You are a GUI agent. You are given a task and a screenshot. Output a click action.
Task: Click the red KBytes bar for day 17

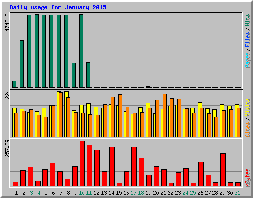tap(134, 166)
